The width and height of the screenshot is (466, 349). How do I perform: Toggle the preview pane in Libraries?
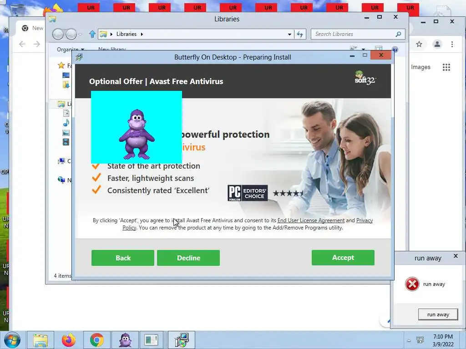(378, 49)
